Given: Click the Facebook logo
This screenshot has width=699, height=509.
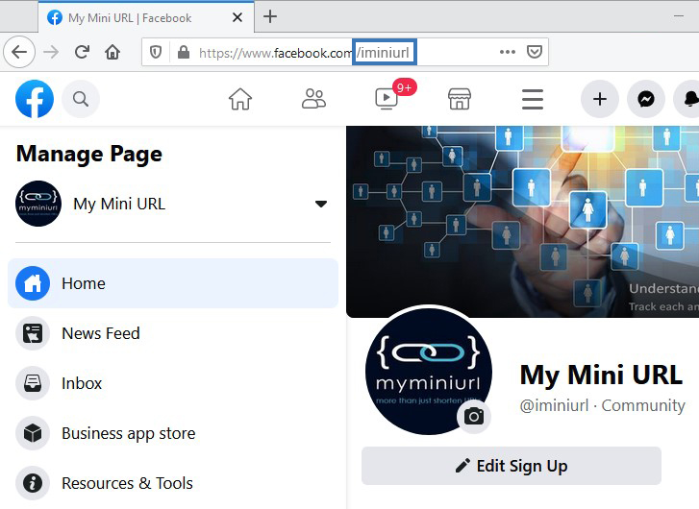Looking at the screenshot, I should (x=35, y=99).
